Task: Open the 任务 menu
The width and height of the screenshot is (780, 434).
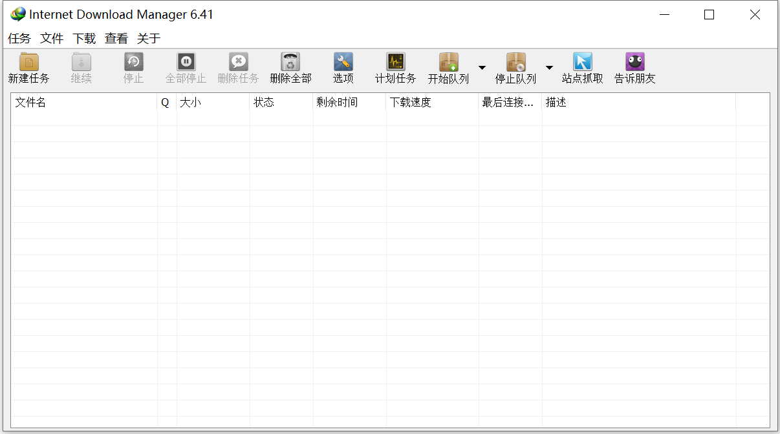Action: pos(19,39)
